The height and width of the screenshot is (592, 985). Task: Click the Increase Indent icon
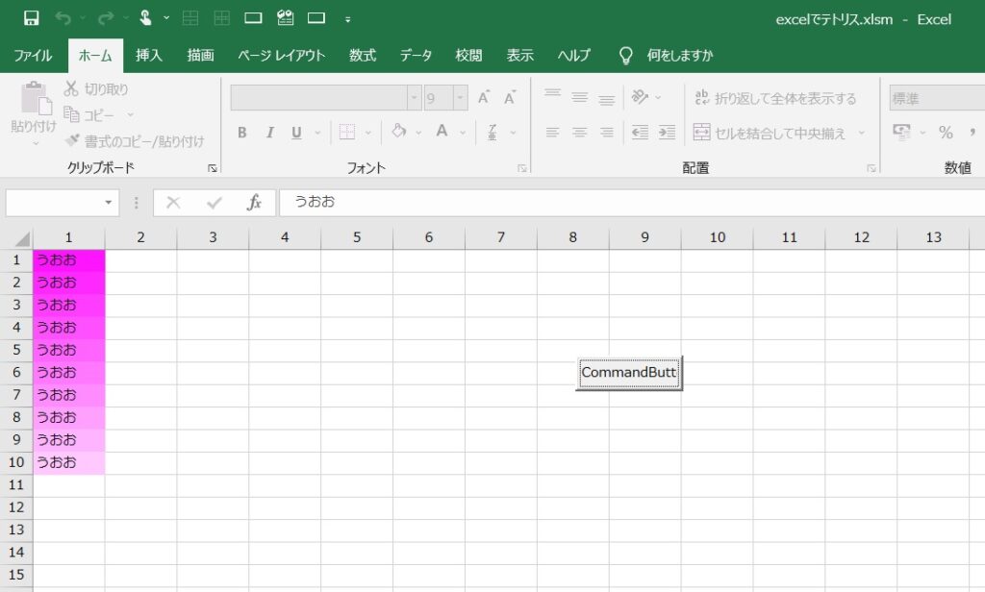668,132
